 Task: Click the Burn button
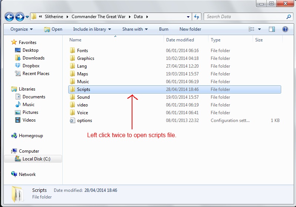click(164, 29)
